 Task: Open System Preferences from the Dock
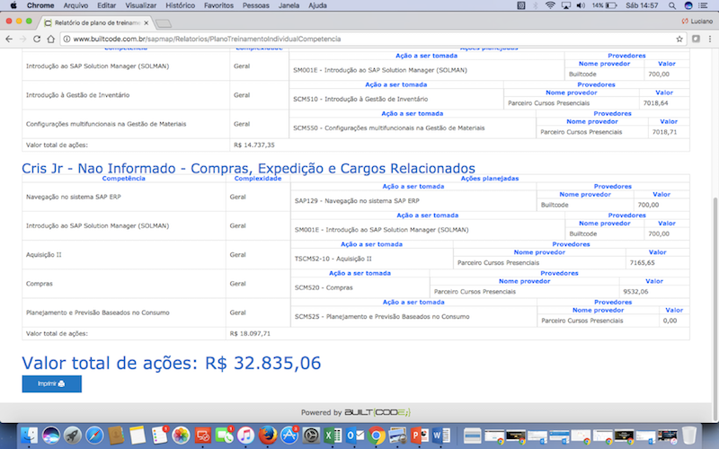pyautogui.click(x=311, y=435)
